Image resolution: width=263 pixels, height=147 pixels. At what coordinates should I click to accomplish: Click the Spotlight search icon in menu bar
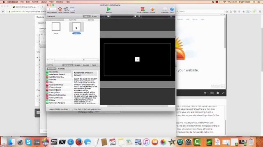[254, 2]
